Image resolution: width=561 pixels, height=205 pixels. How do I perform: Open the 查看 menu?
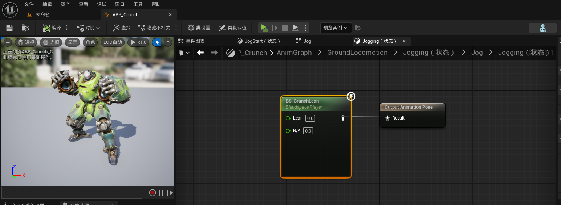click(x=84, y=4)
